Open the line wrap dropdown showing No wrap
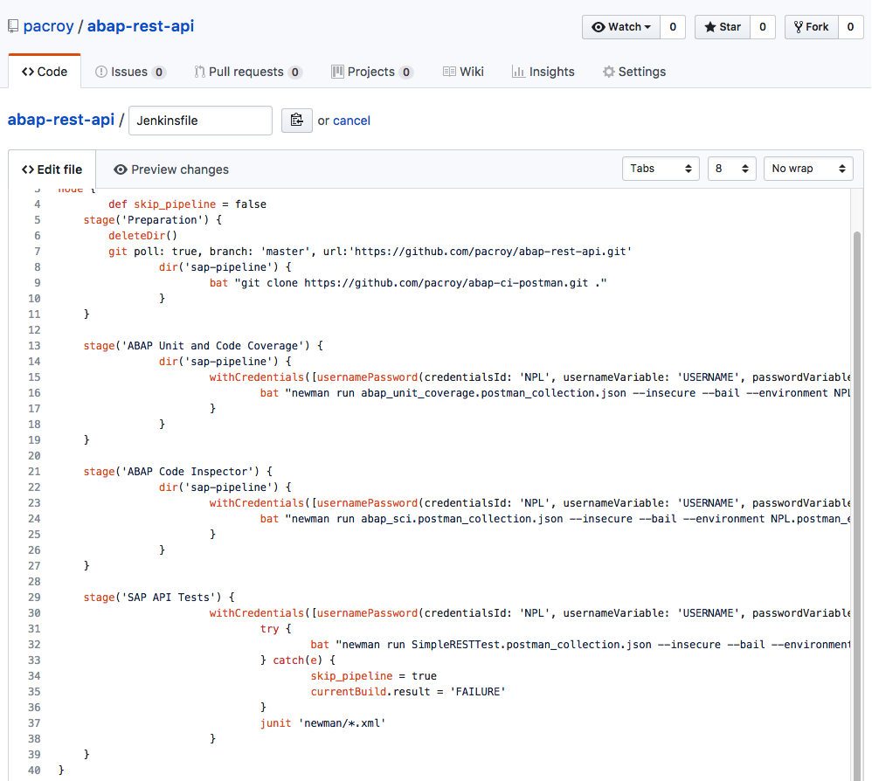Image resolution: width=872 pixels, height=781 pixels. pyautogui.click(x=807, y=168)
